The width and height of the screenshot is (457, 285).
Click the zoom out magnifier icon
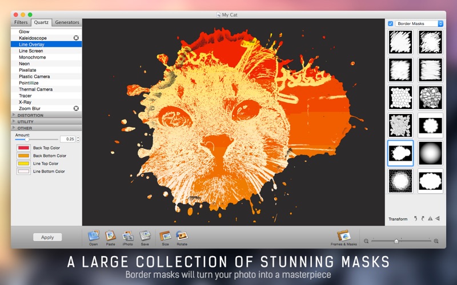366,241
